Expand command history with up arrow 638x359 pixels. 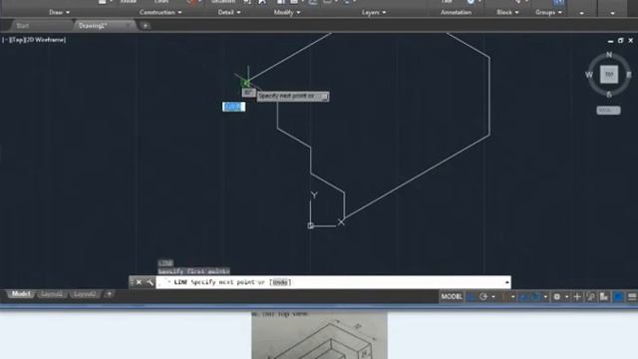pos(507,282)
